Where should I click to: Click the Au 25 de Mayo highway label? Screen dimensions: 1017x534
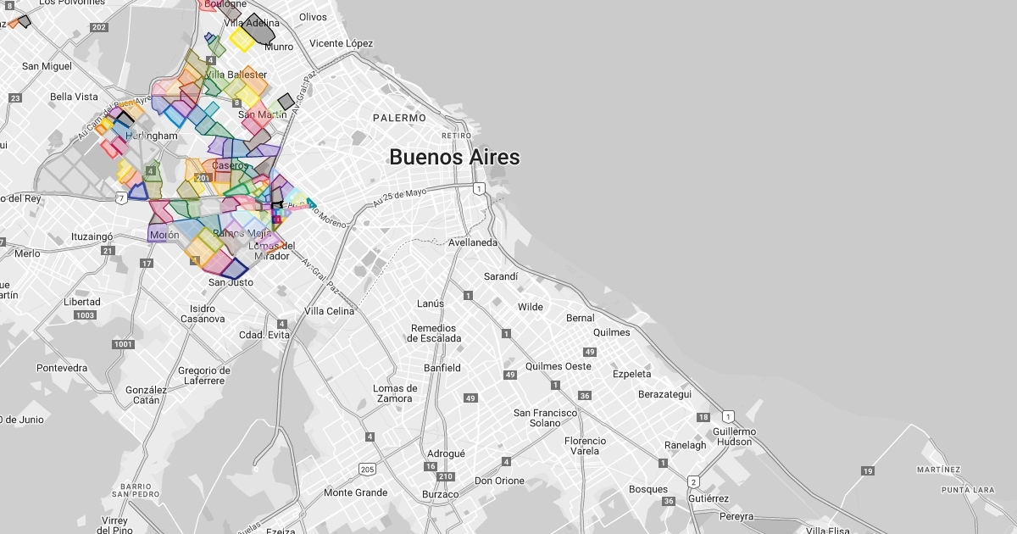[x=398, y=197]
